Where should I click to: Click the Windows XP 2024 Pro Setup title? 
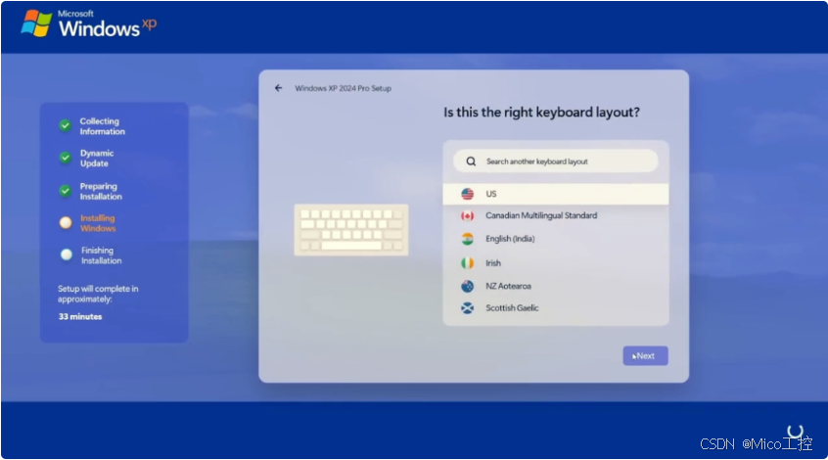[344, 88]
